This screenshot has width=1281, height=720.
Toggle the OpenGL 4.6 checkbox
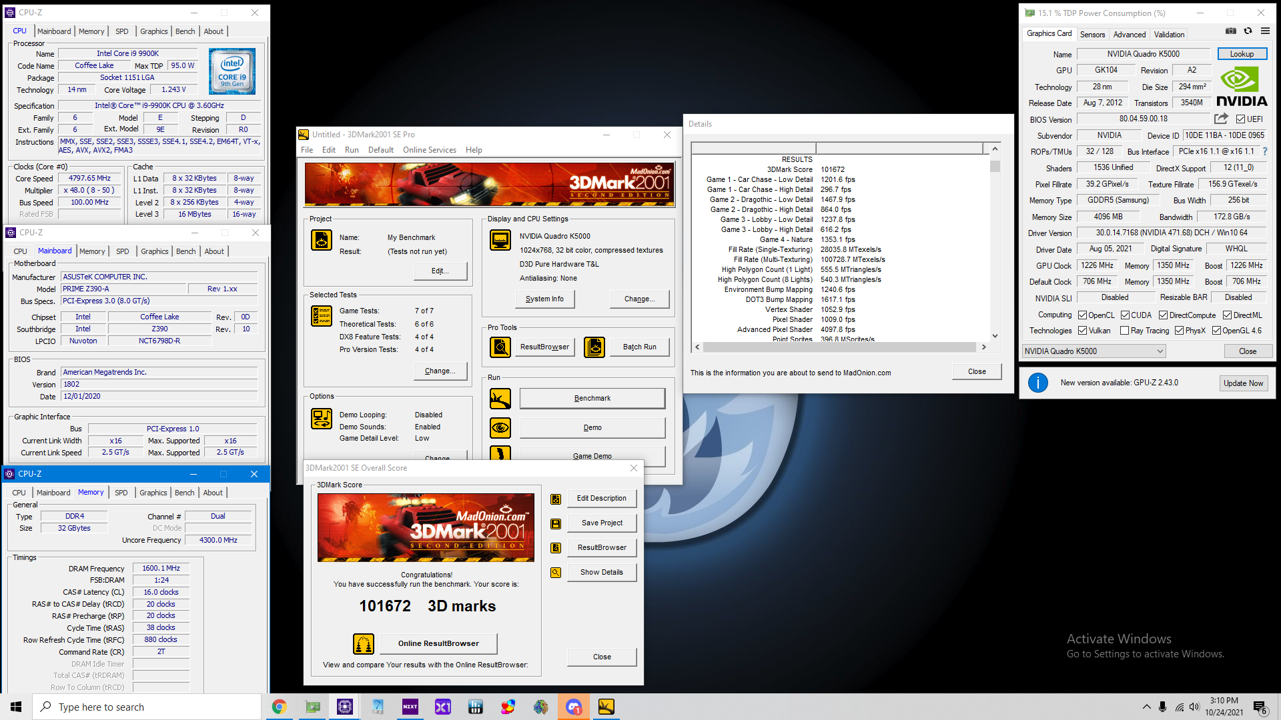[1216, 331]
